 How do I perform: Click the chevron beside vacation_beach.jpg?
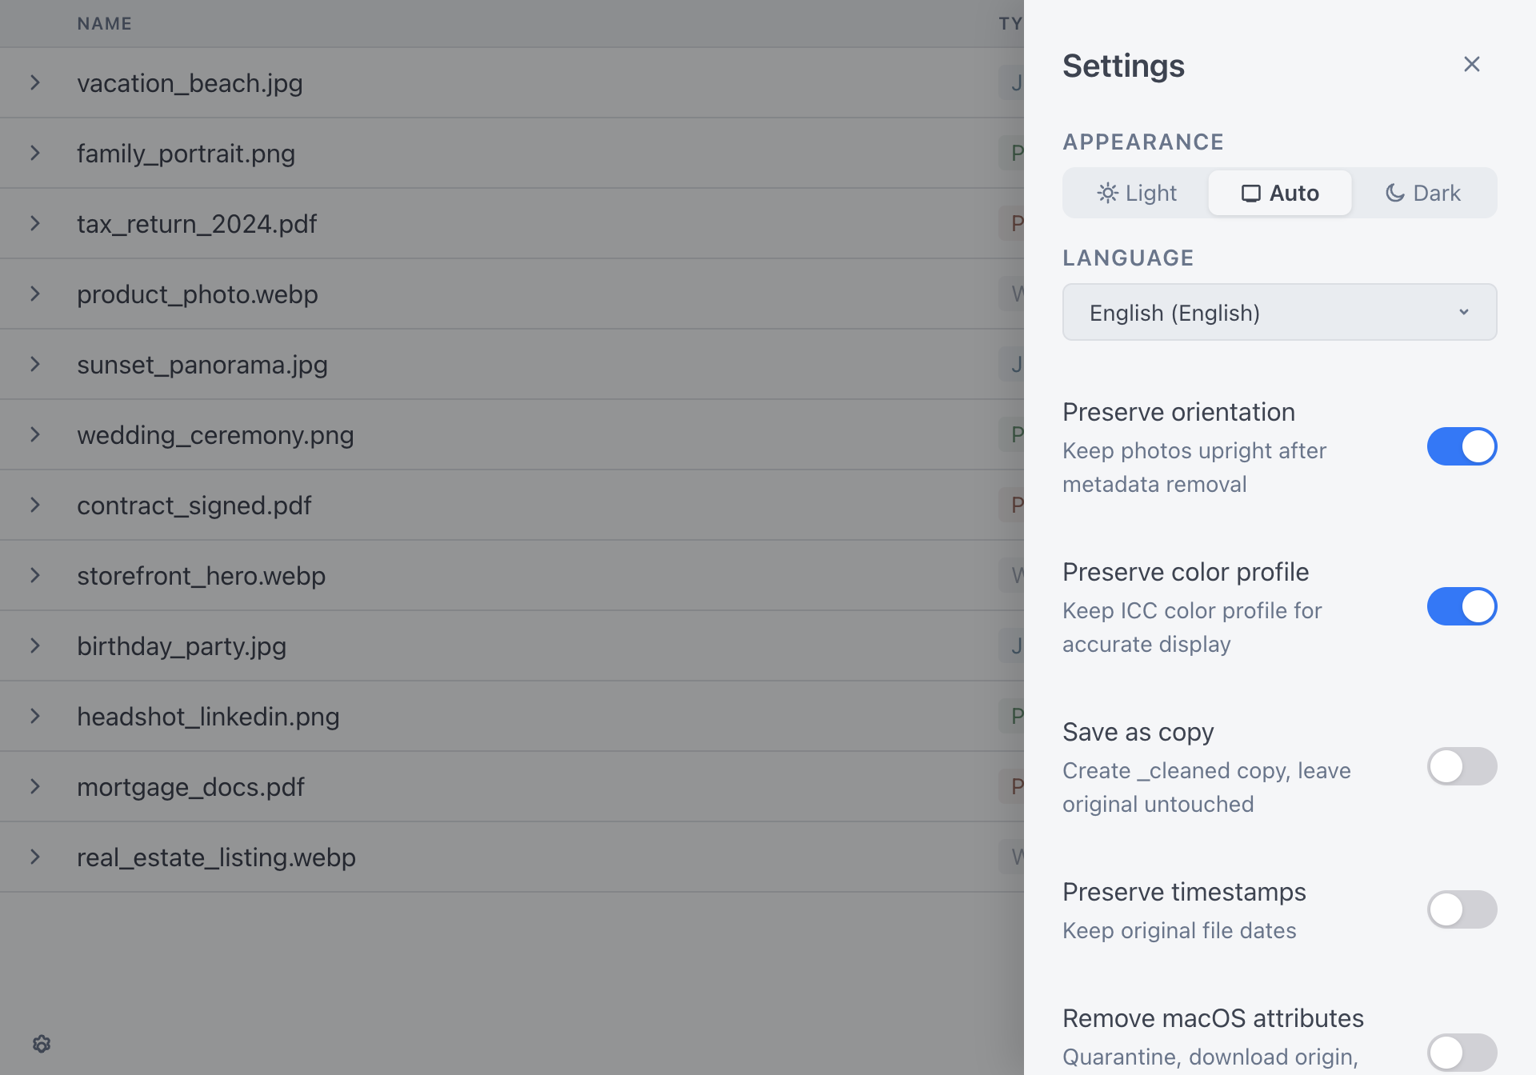(34, 82)
